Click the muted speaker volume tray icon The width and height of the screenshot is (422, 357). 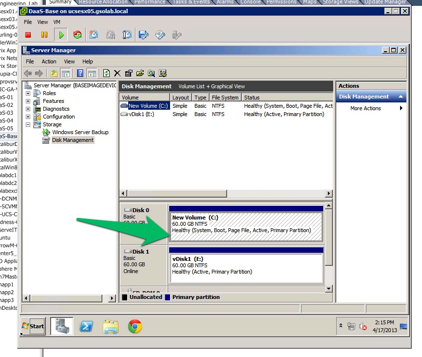(363, 327)
